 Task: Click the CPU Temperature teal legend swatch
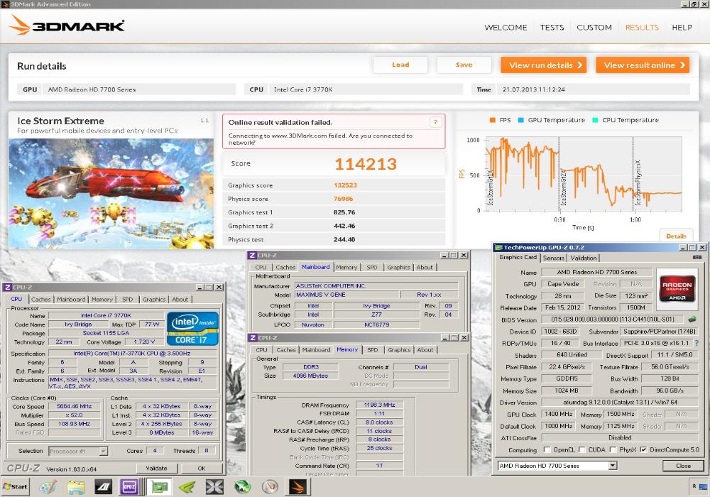click(595, 120)
